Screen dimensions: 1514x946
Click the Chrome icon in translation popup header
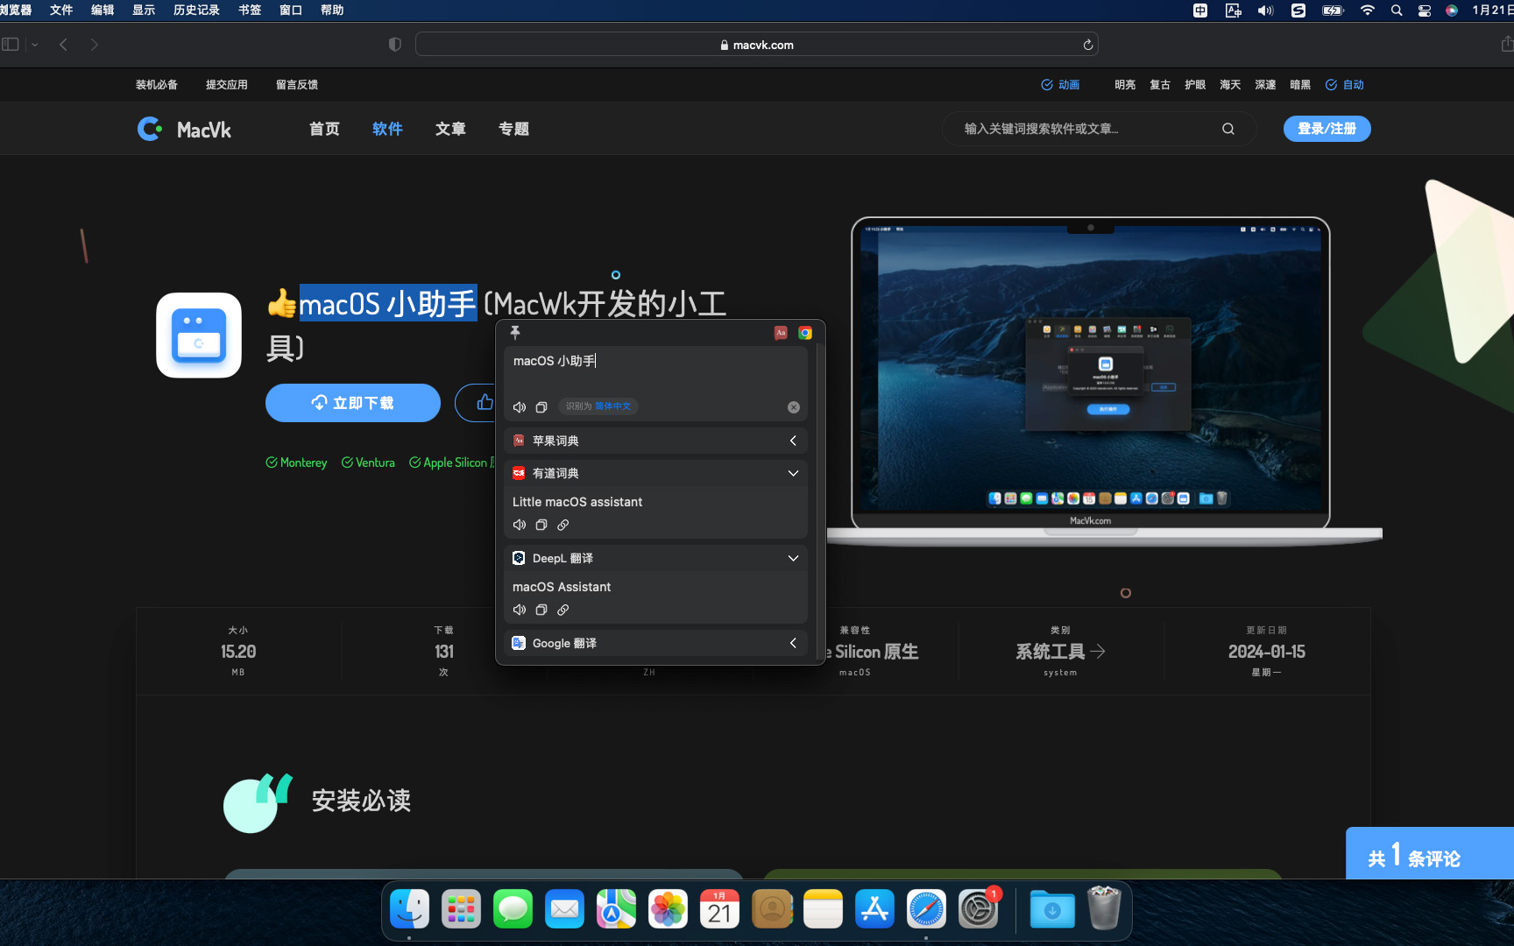804,333
